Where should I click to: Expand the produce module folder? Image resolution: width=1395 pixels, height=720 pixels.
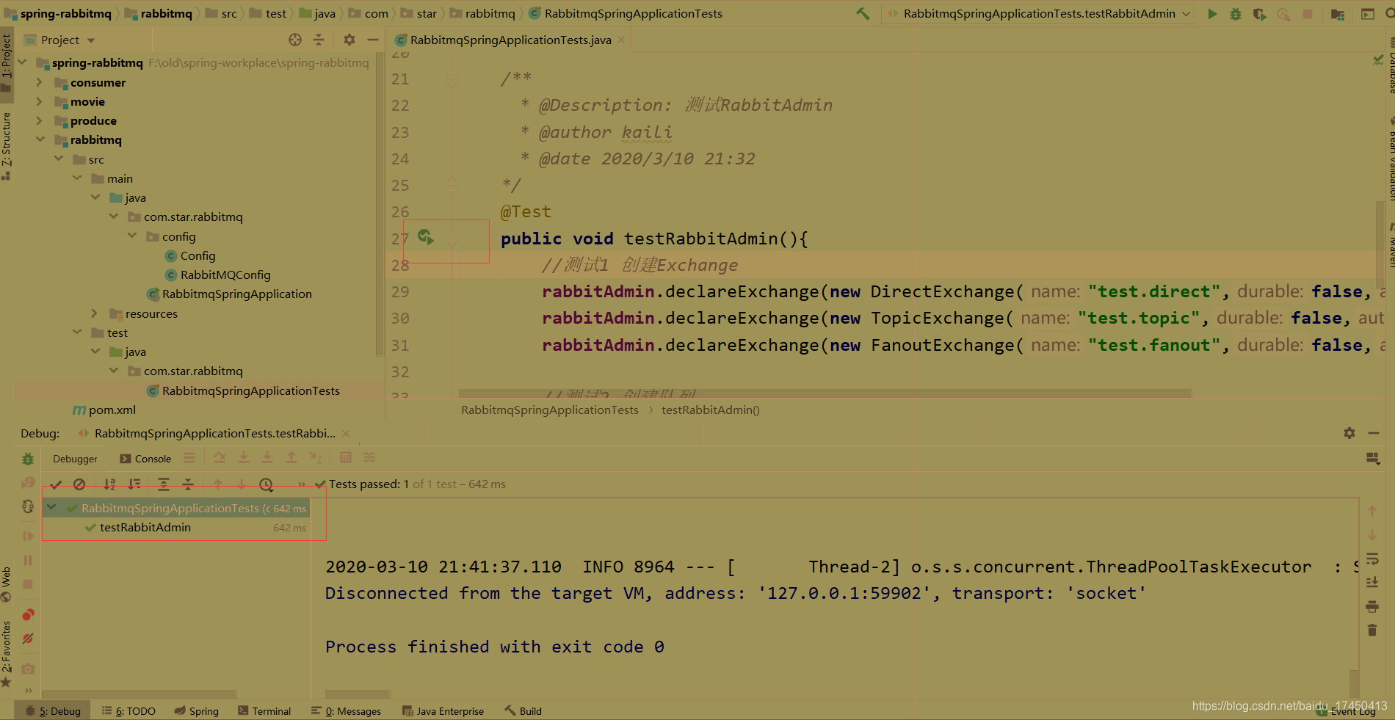pyautogui.click(x=40, y=120)
